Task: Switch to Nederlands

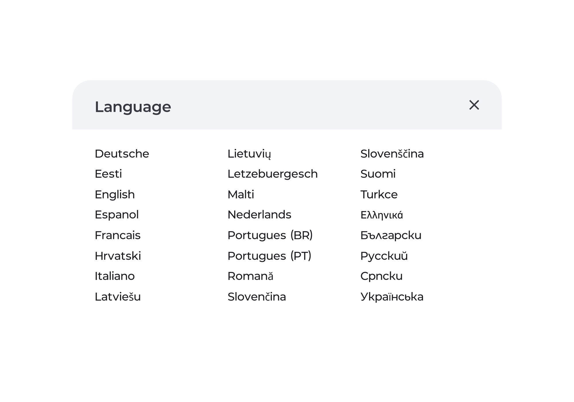Action: coord(259,214)
